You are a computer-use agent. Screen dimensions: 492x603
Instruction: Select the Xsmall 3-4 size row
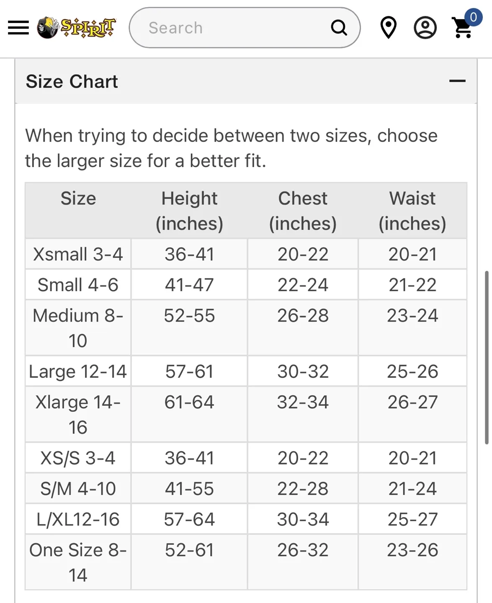(x=78, y=254)
